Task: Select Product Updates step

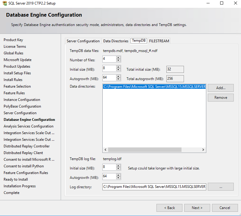Action: click(x=17, y=66)
